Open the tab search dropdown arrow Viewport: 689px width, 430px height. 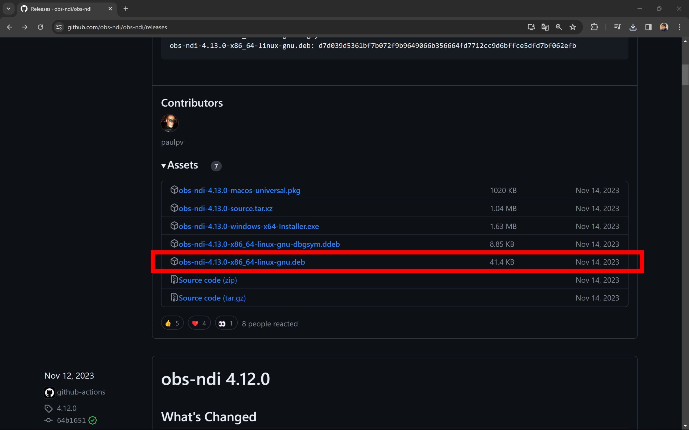pyautogui.click(x=9, y=9)
